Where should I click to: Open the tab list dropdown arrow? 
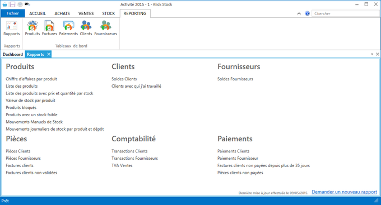[372, 54]
